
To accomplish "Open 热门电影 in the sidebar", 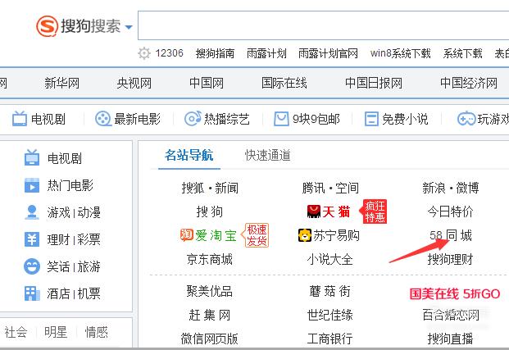I will click(x=70, y=185).
